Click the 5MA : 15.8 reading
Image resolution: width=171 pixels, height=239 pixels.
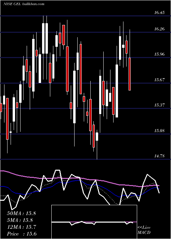tap(20, 220)
